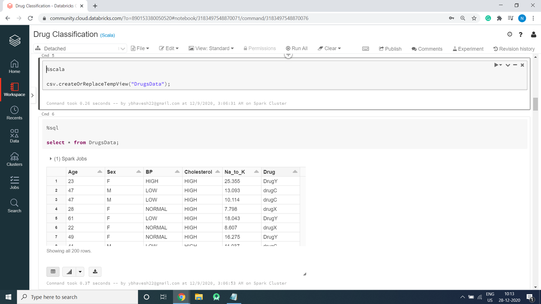The width and height of the screenshot is (541, 304).
Task: Open the Edit menu
Action: pyautogui.click(x=169, y=49)
